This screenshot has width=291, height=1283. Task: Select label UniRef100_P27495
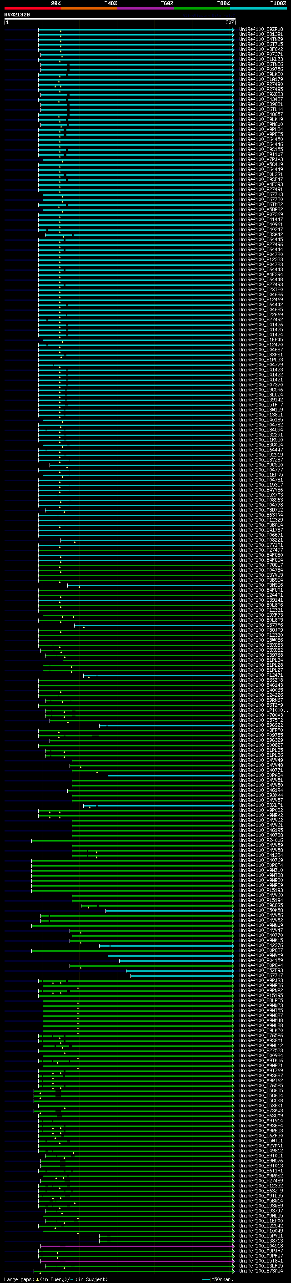261,90
